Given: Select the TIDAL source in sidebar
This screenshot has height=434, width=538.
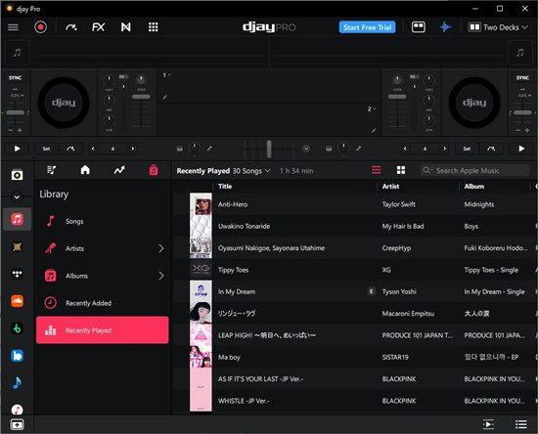Looking at the screenshot, I should [x=17, y=274].
